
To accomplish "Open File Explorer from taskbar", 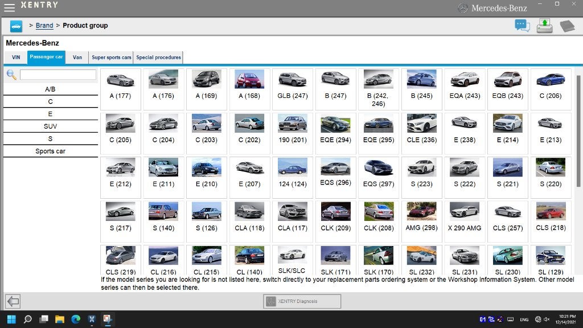I will point(60,319).
